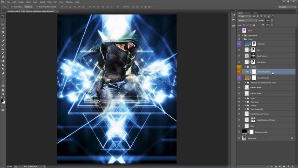Select the Spot Healing Brush tool

(3, 41)
